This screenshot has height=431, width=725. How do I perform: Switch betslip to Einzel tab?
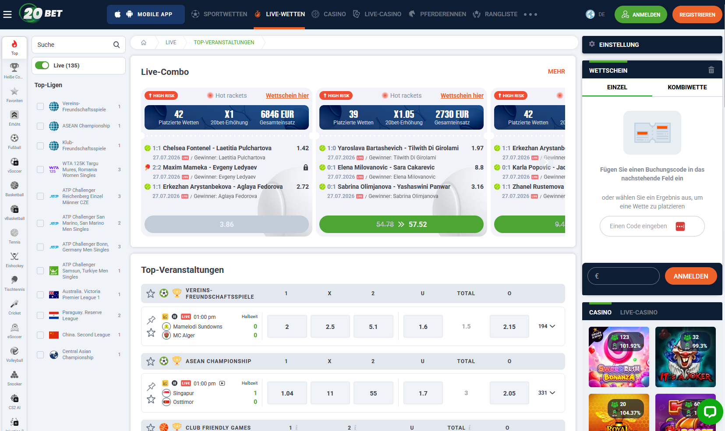[617, 88]
